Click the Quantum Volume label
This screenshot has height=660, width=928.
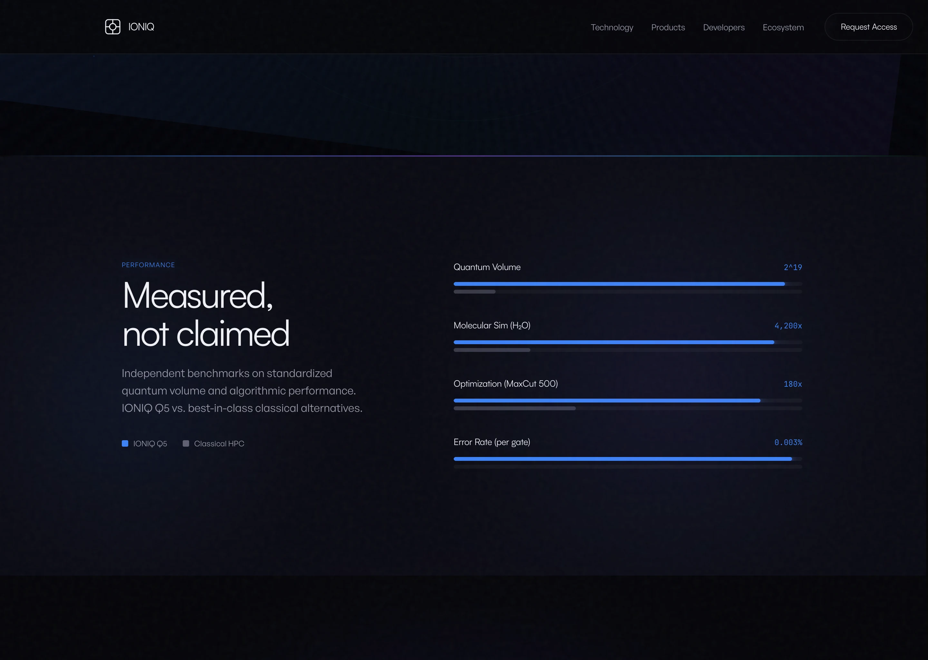coord(487,267)
